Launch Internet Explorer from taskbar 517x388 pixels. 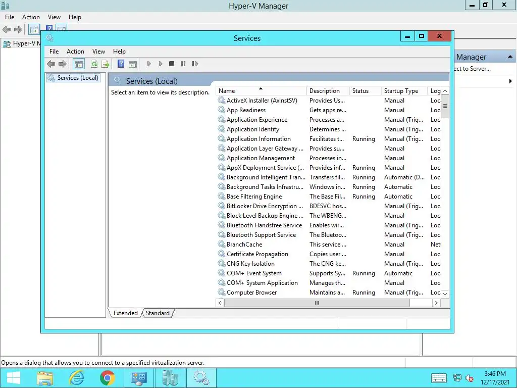(76, 378)
